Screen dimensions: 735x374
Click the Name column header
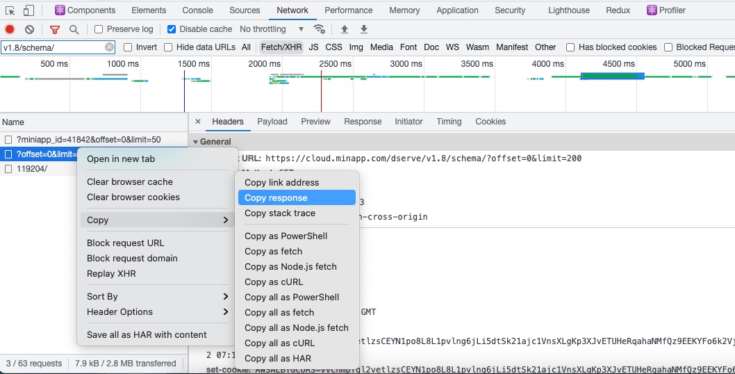point(94,122)
